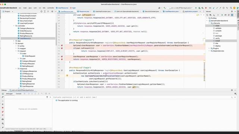Reload all Maven projects icon
Viewport: 239px width, 134px height.
(207, 15)
